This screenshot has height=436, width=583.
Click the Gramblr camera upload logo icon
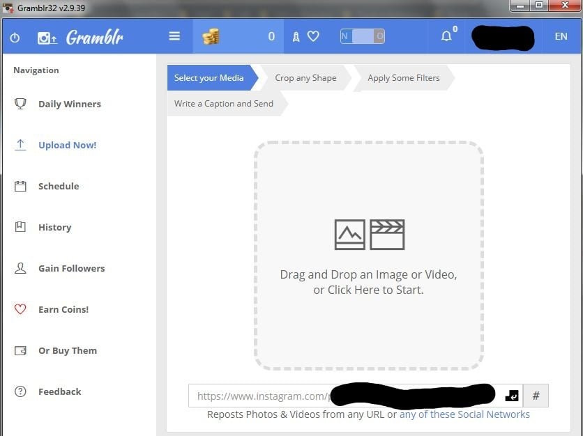[x=47, y=38]
